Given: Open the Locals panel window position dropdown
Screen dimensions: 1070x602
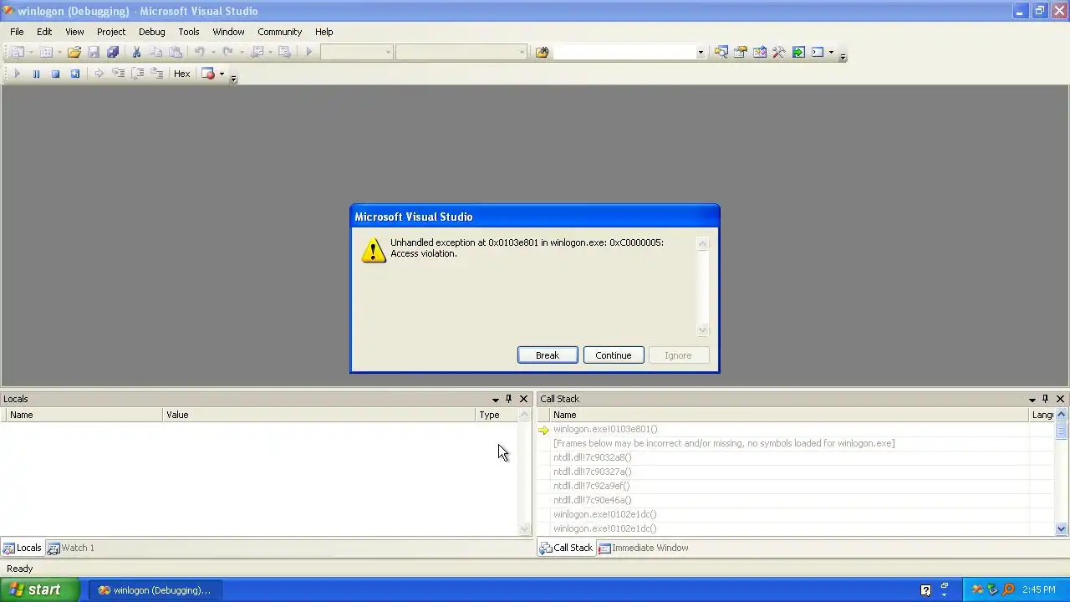Looking at the screenshot, I should (x=495, y=399).
